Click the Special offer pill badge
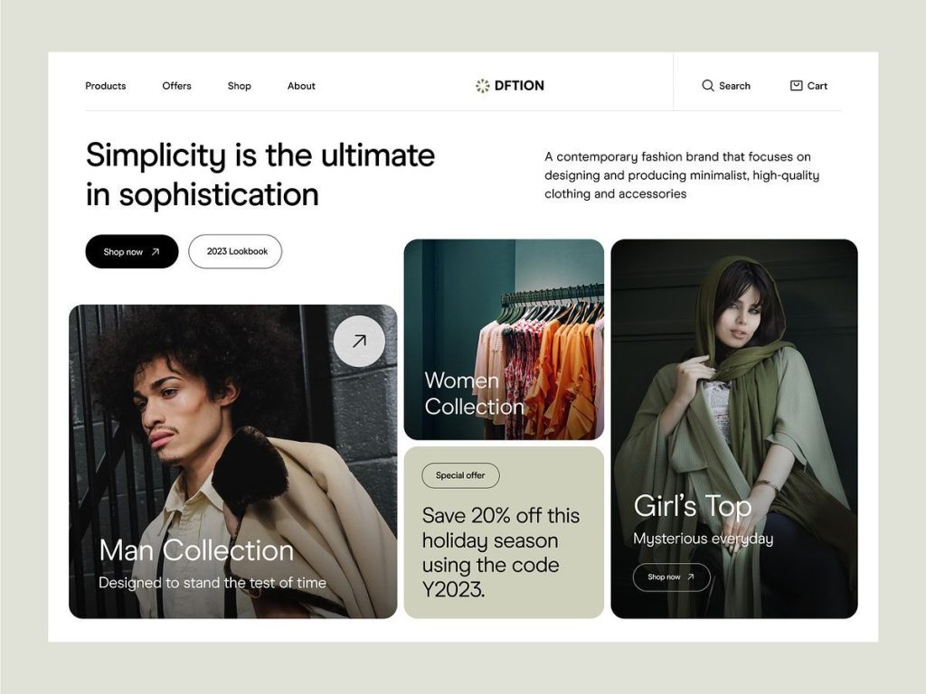Screen dimensions: 926x694 (x=460, y=475)
